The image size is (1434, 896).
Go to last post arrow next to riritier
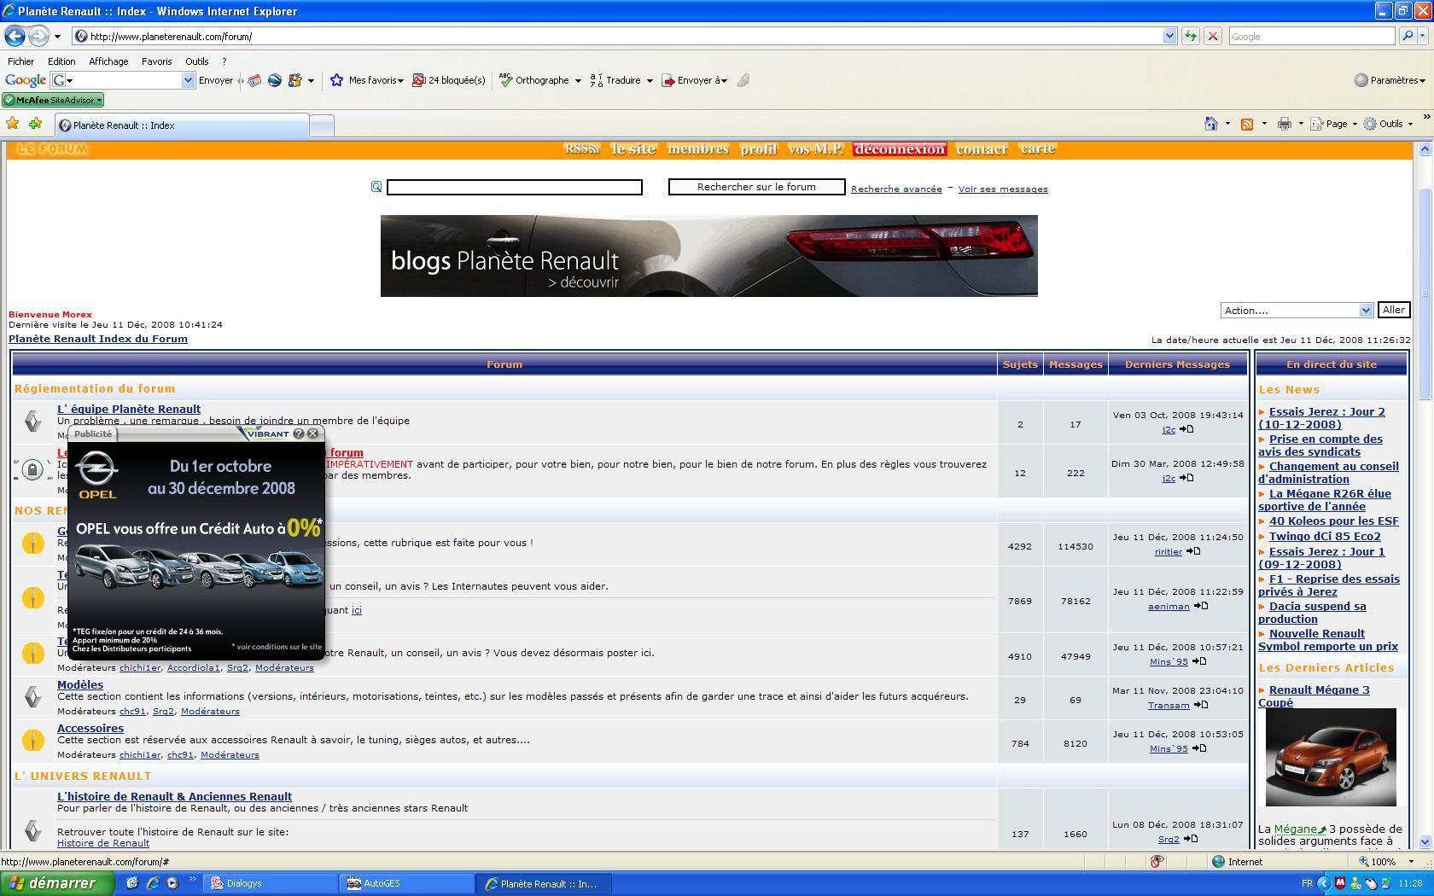tap(1193, 551)
